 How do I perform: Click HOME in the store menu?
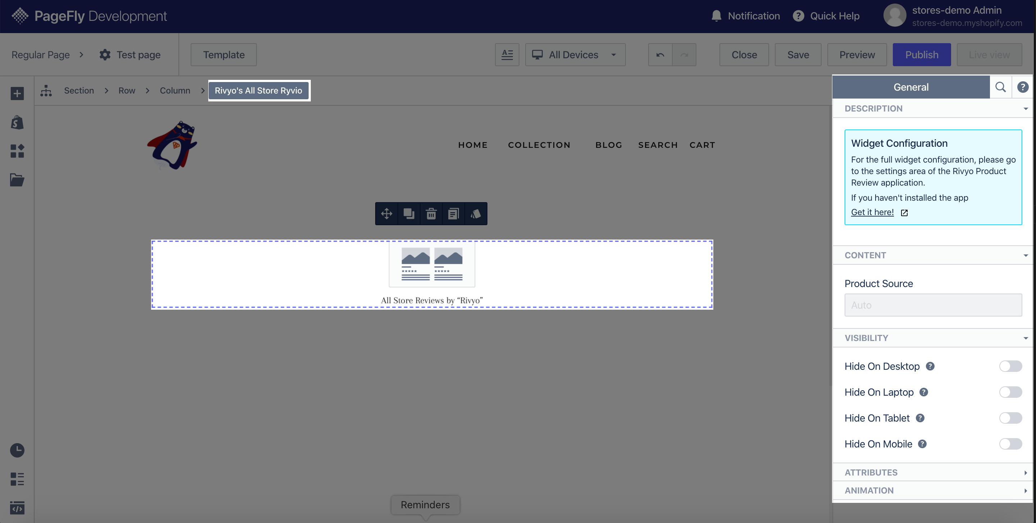coord(473,145)
